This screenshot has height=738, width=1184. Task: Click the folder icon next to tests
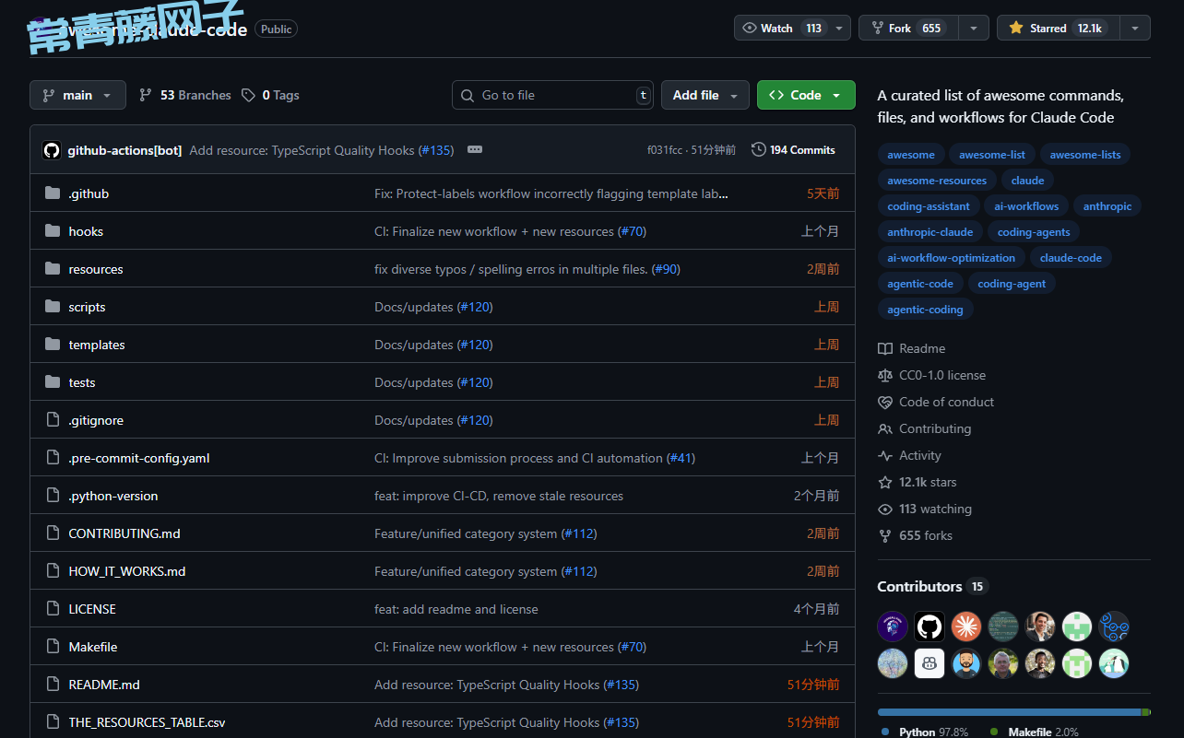coord(53,382)
